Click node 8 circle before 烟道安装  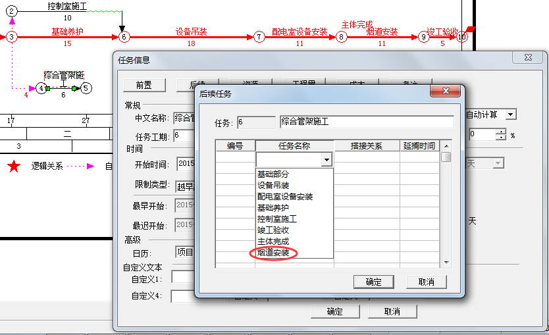[x=341, y=37]
